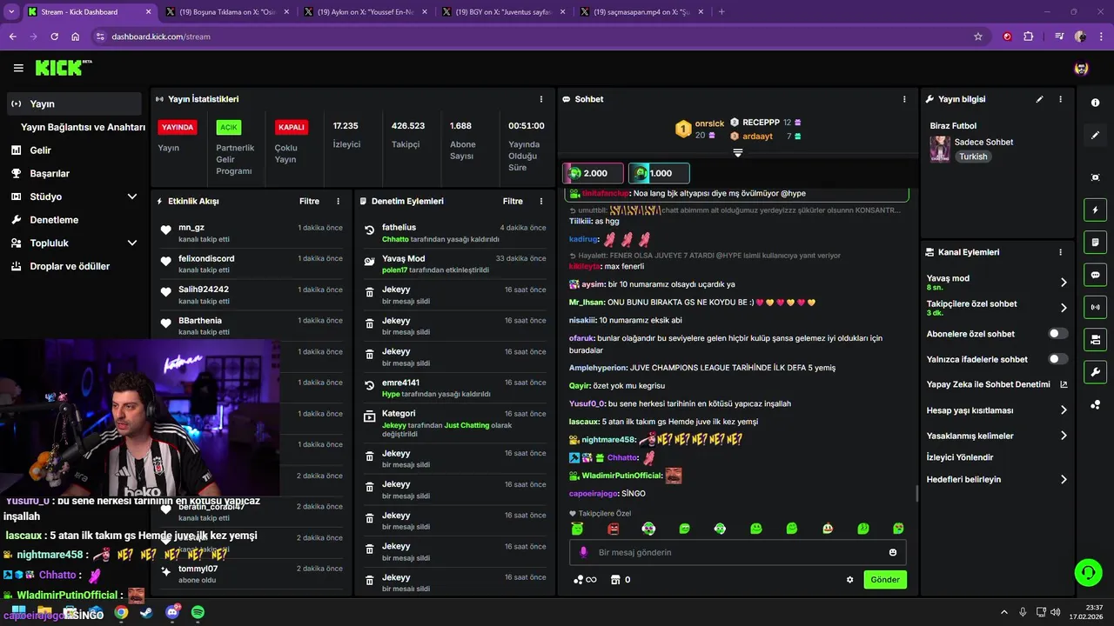
Task: Toggle Yalnızca ifadelerle sohbet switch
Action: 1058,359
